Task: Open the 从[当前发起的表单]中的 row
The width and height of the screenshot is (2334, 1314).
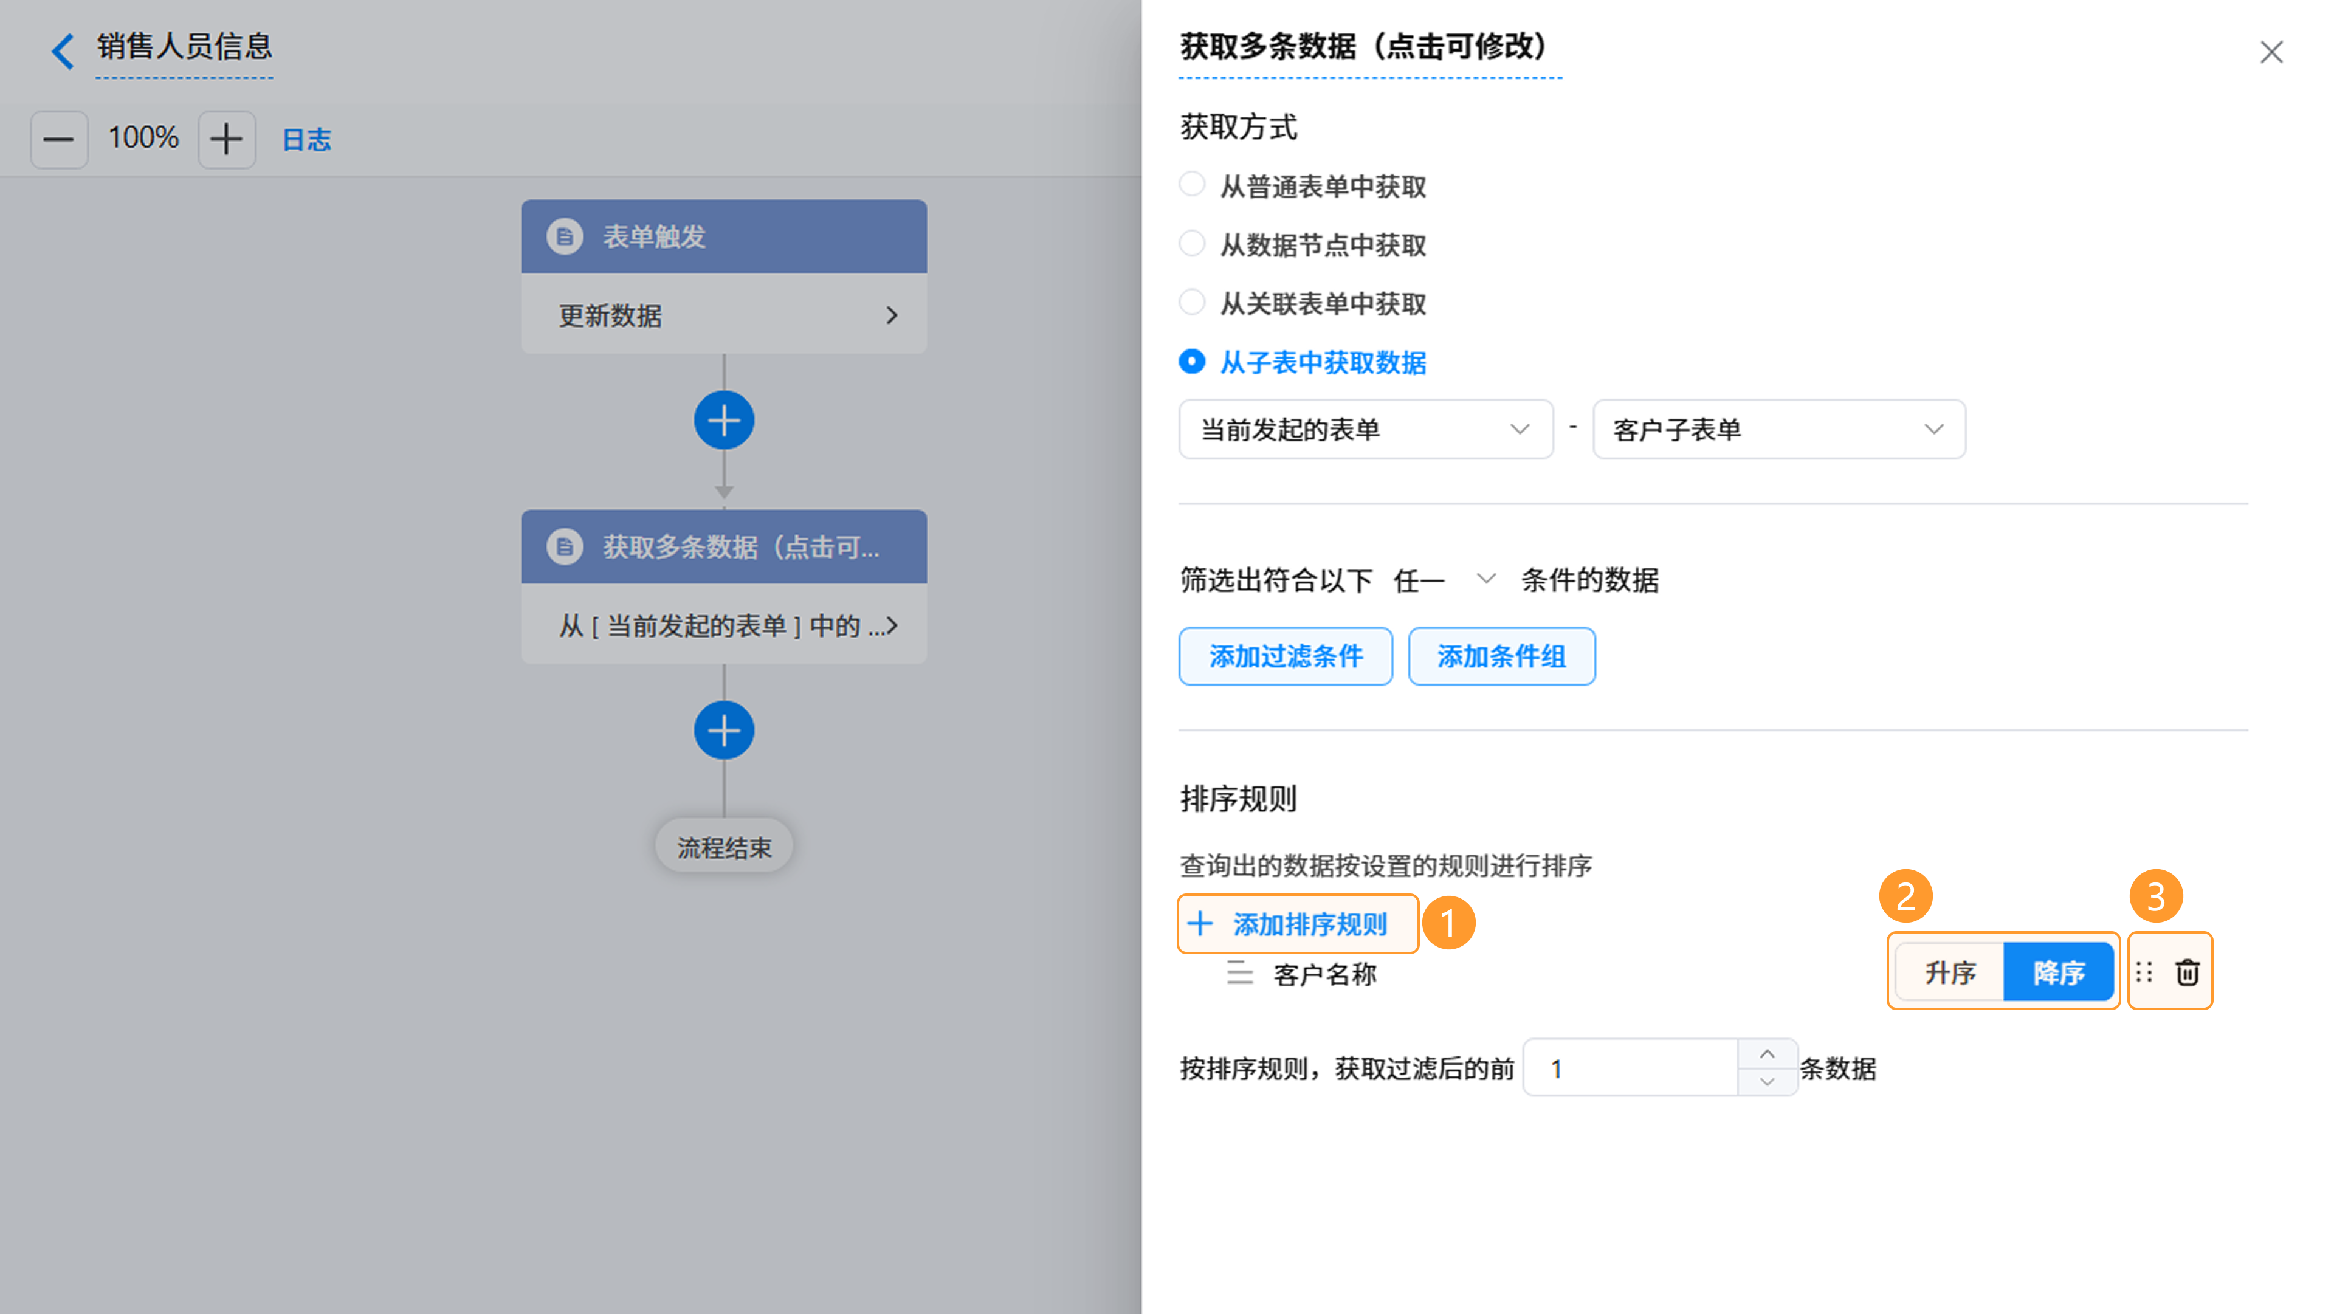Action: 724,625
